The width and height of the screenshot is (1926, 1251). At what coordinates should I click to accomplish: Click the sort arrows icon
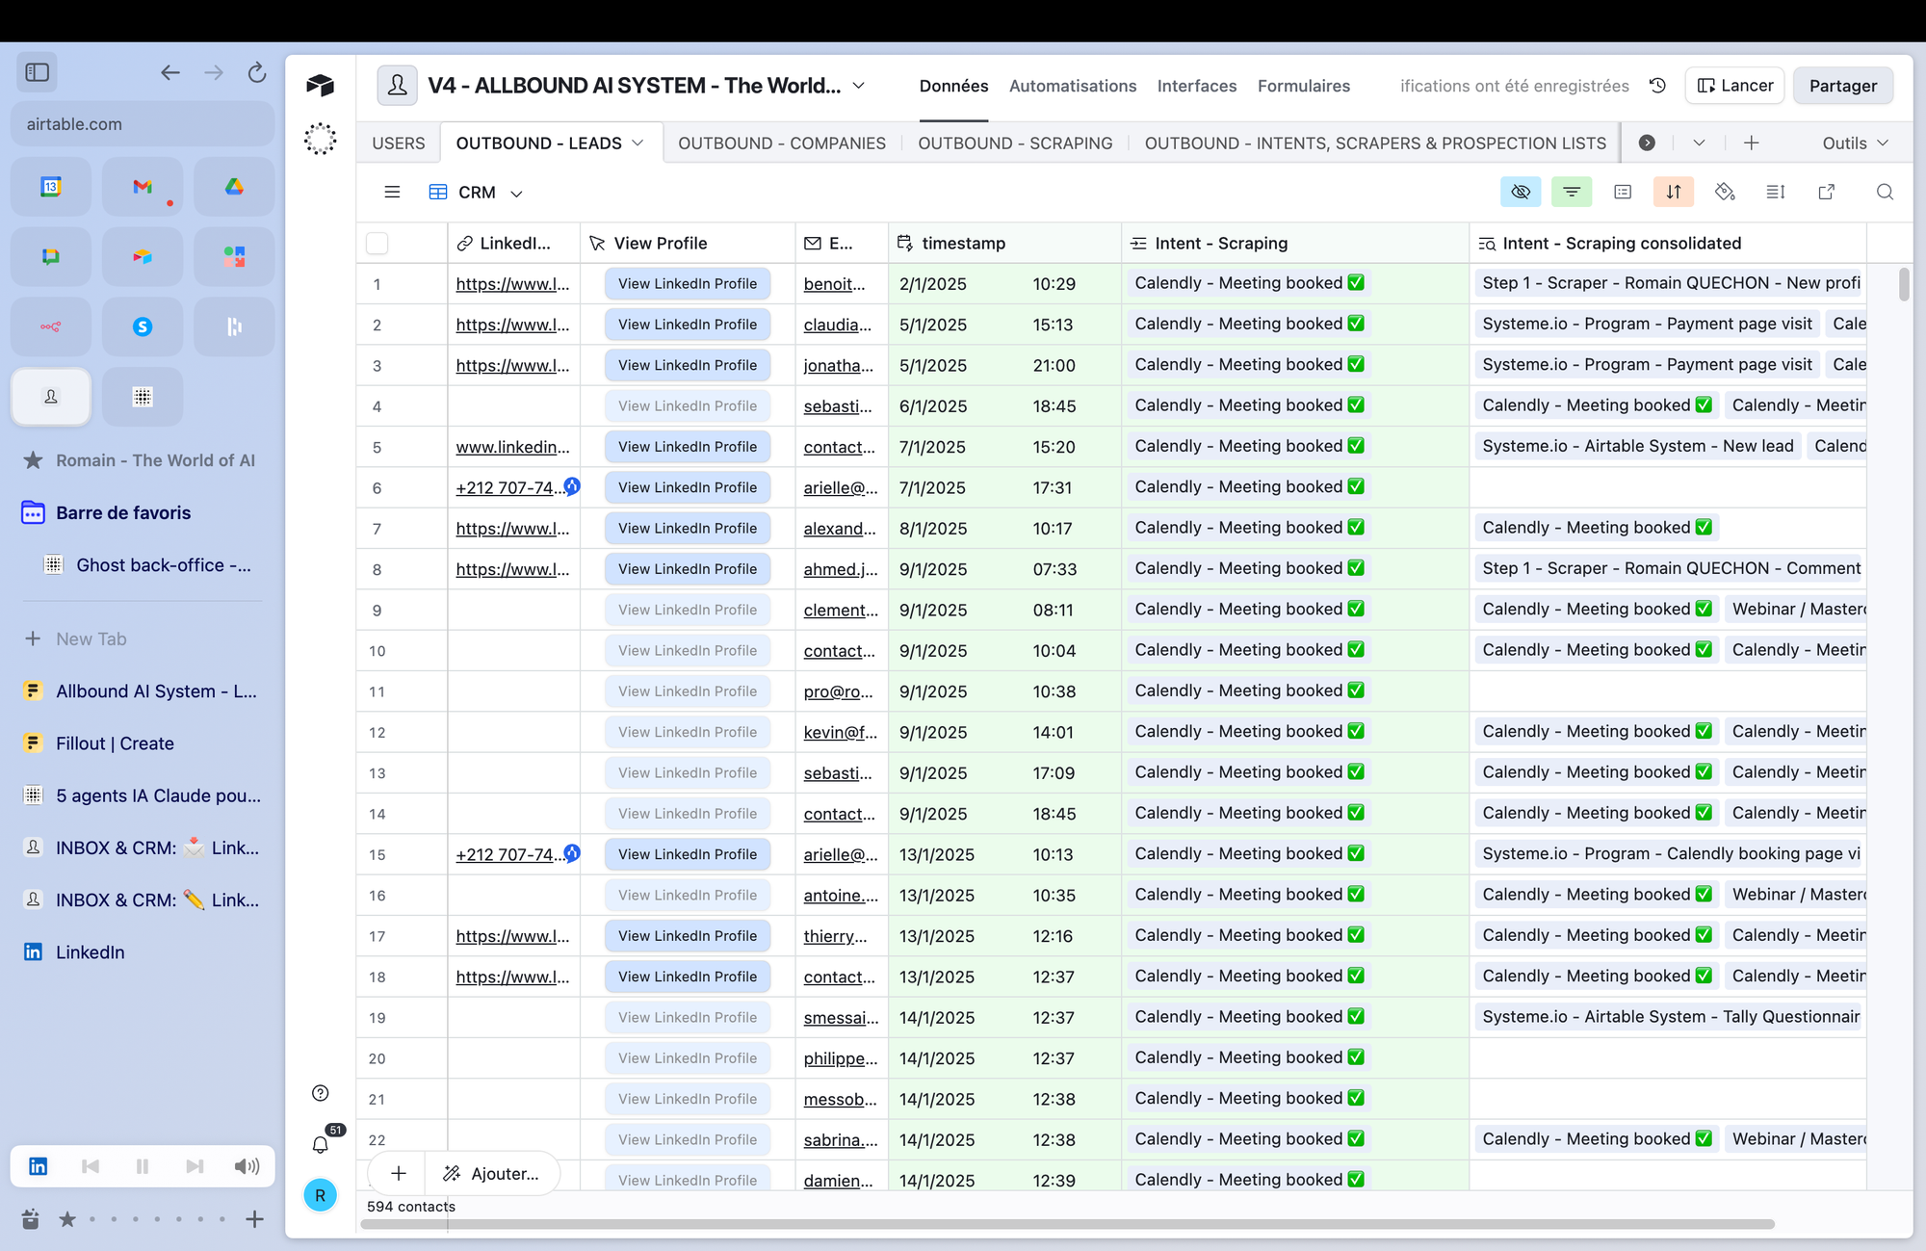(1674, 193)
